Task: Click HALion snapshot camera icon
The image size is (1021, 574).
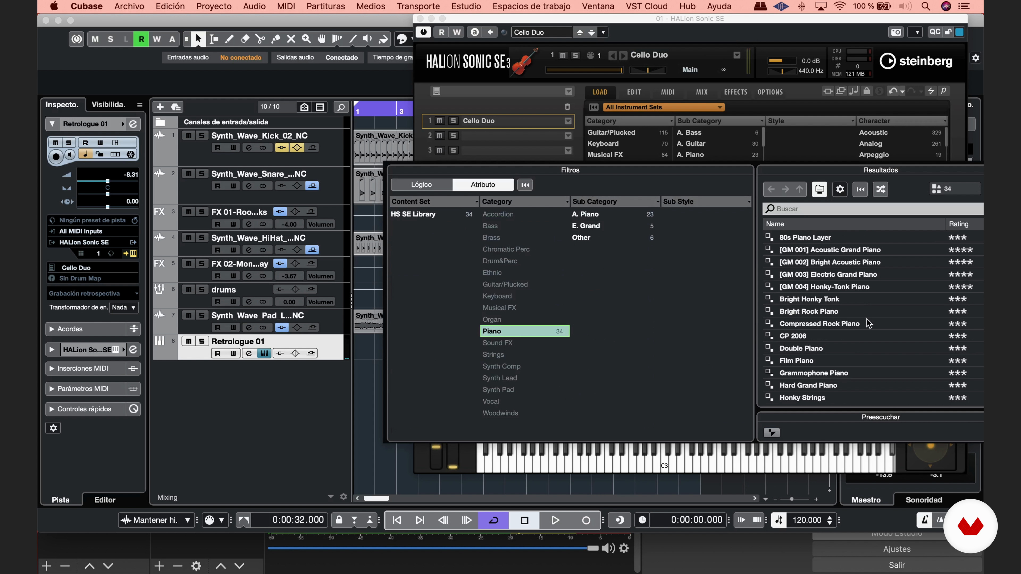Action: pos(896,32)
